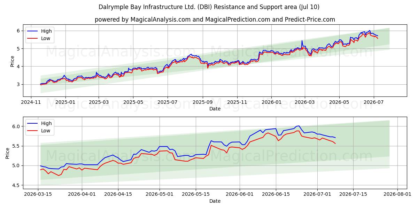Click bottom chart x-axis label 2026-06-01
The width and height of the screenshot is (418, 209).
click(x=240, y=194)
